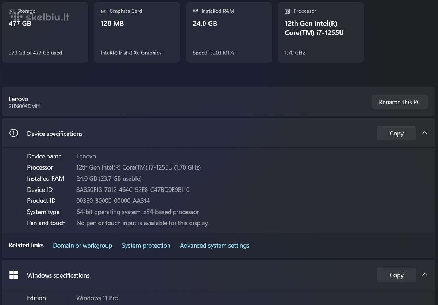Open the Installed RAM 24.0 GB card
This screenshot has width=438, height=305.
[x=229, y=32]
